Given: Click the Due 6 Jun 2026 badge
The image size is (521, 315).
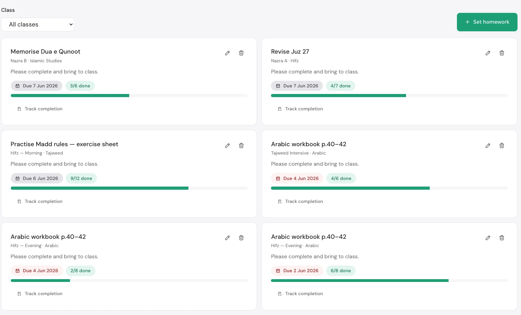Looking at the screenshot, I should point(37,178).
